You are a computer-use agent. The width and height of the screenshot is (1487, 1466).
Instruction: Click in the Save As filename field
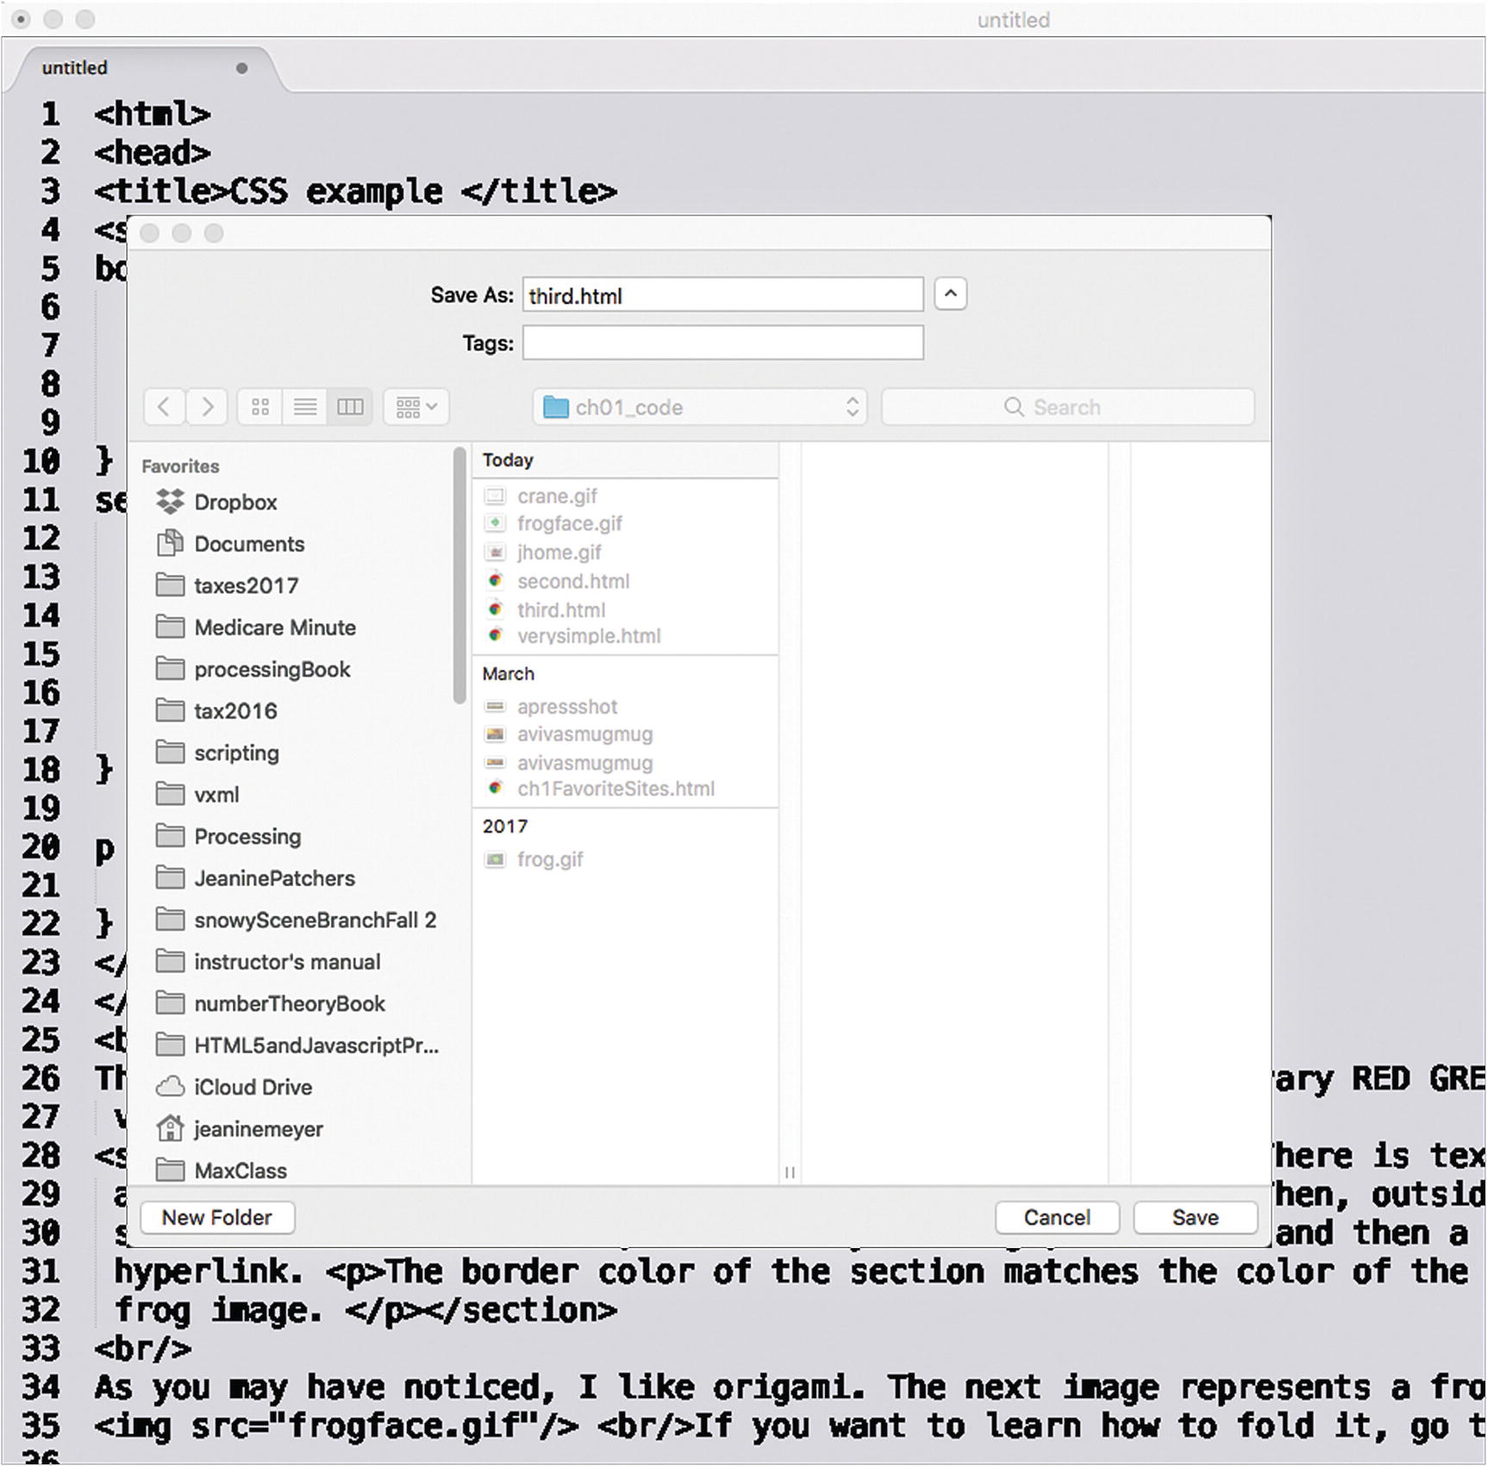[722, 296]
